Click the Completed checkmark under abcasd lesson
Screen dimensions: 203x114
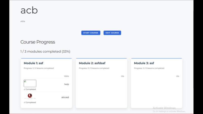click(30, 103)
